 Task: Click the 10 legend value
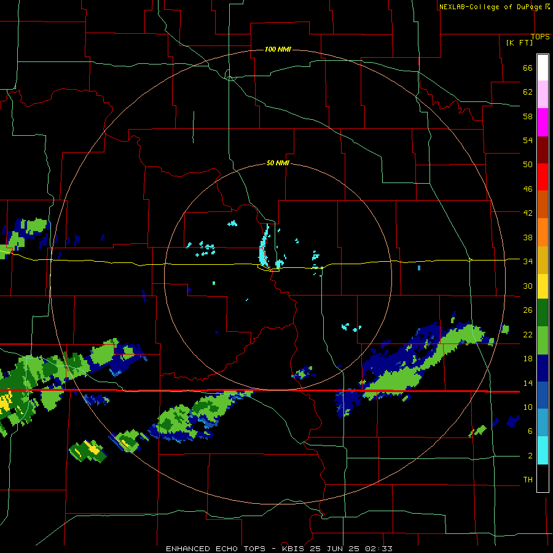pos(528,407)
